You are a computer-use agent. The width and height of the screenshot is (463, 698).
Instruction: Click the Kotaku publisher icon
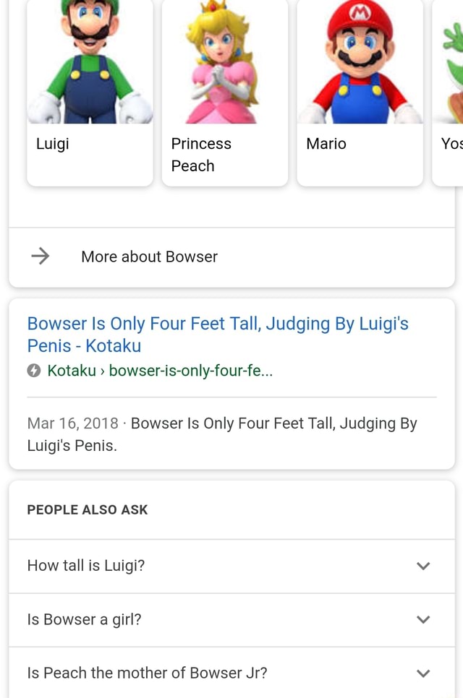(x=33, y=371)
